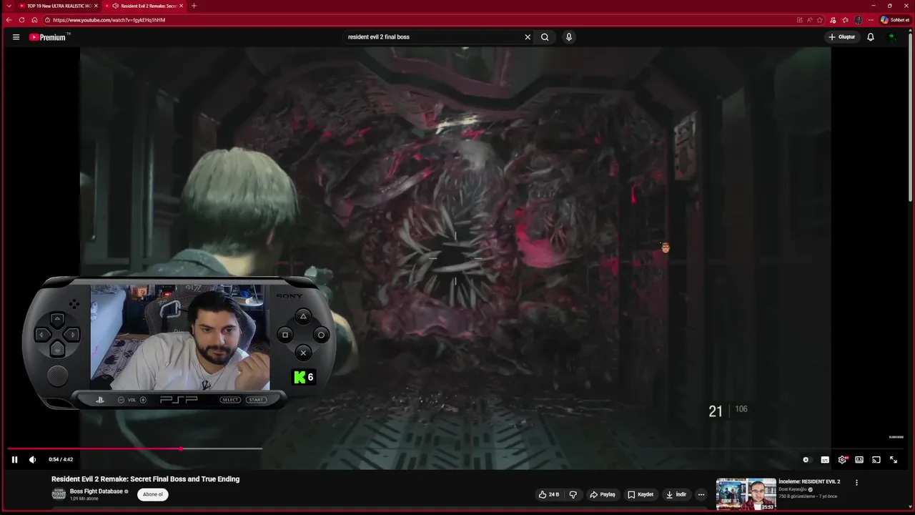
Task: Open the browser apps grid icon
Action: pos(799,20)
